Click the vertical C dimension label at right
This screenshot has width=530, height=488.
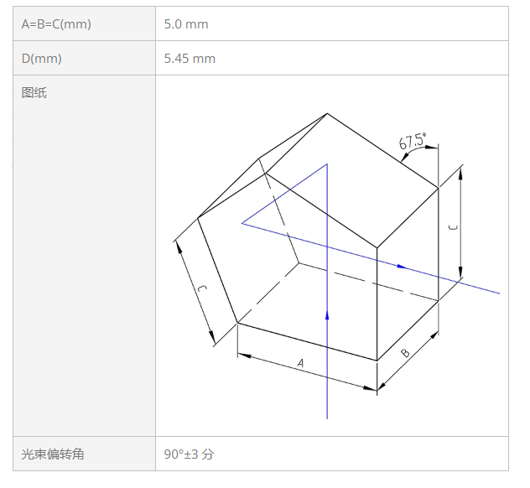454,227
